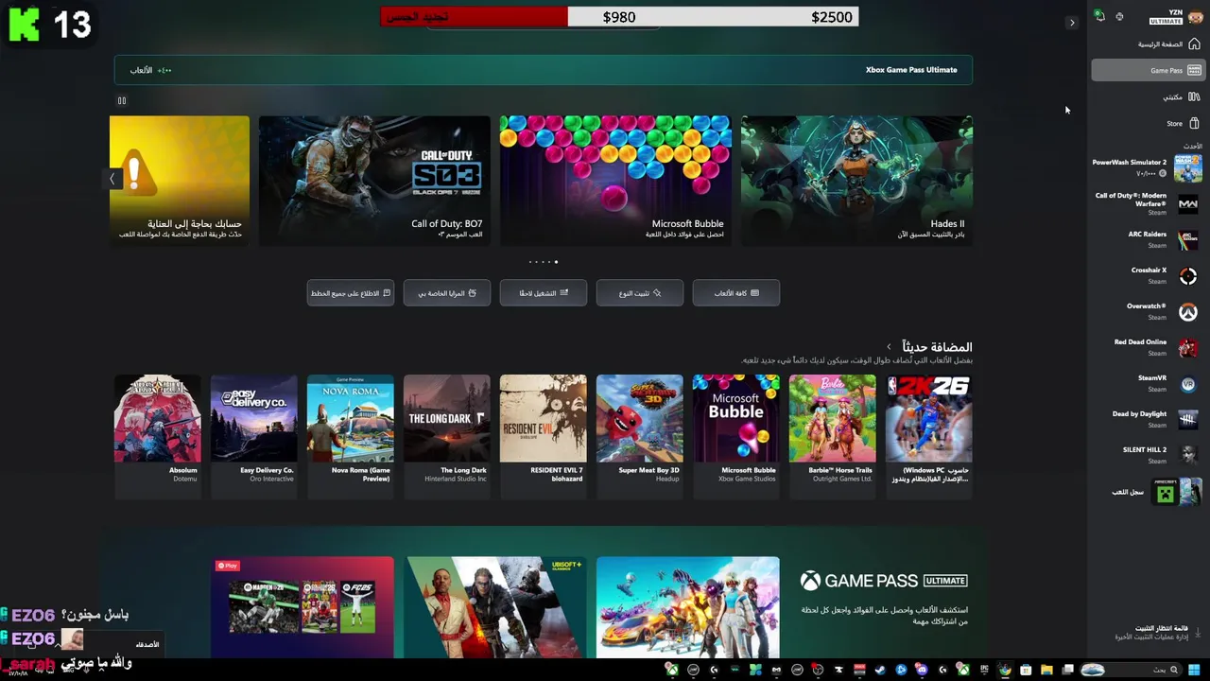Viewport: 1210px width, 681px height.
Task: Open the colorful racing promo tile
Action: (688, 607)
